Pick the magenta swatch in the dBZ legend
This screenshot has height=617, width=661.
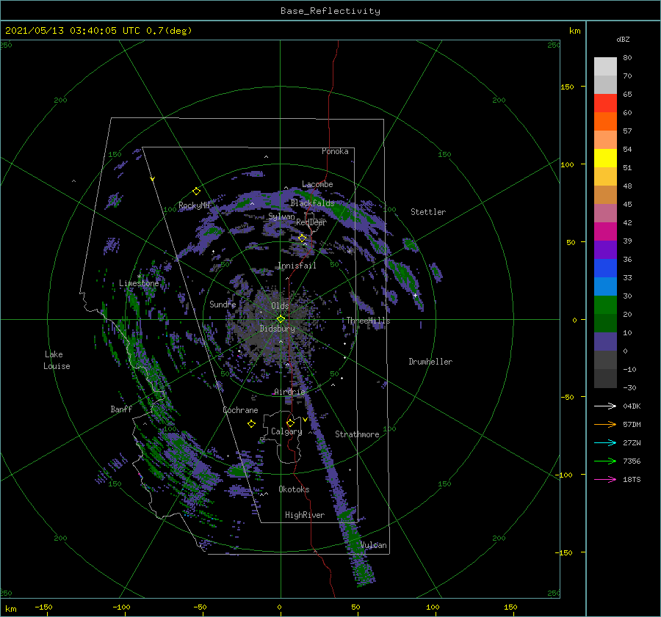(x=605, y=232)
